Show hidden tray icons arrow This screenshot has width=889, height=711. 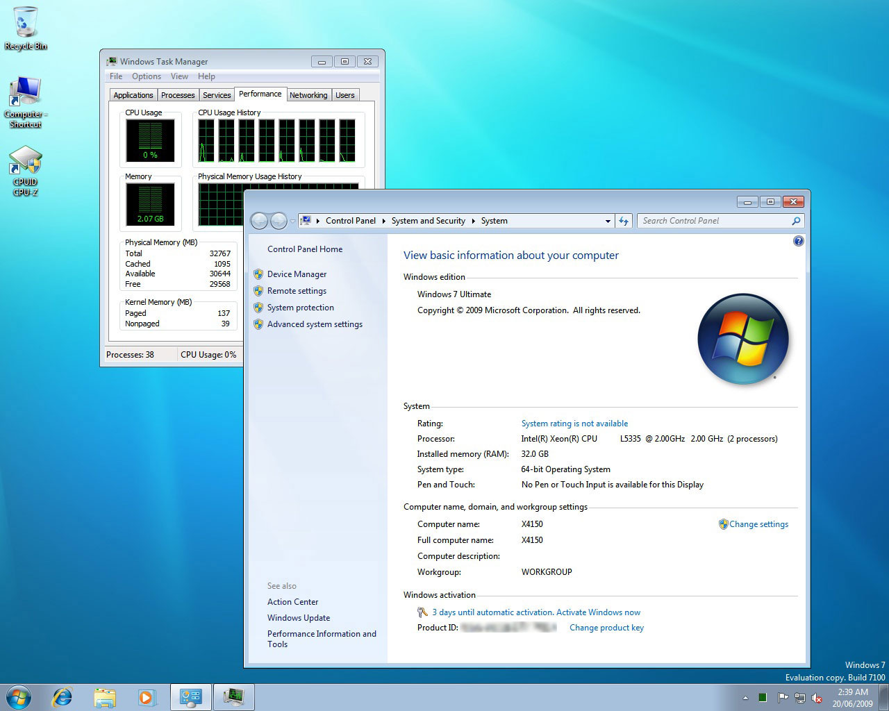tap(745, 698)
